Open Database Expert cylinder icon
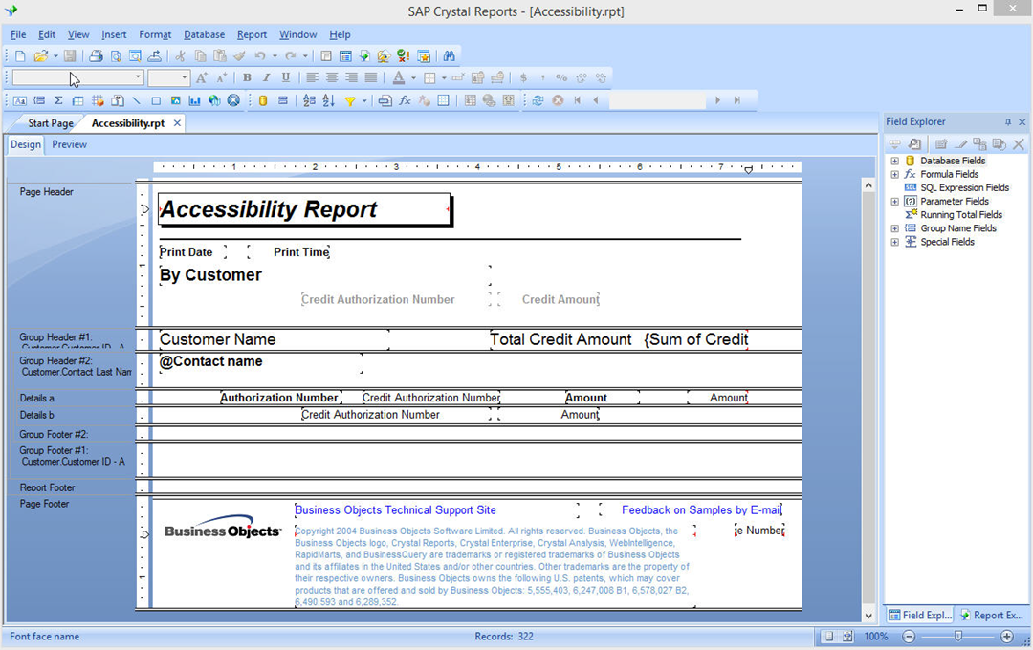The width and height of the screenshot is (1033, 650). 263,100
